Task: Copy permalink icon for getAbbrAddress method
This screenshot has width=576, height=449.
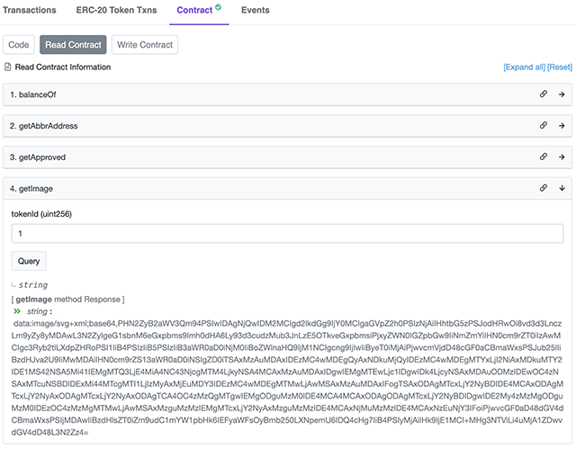Action: (544, 125)
